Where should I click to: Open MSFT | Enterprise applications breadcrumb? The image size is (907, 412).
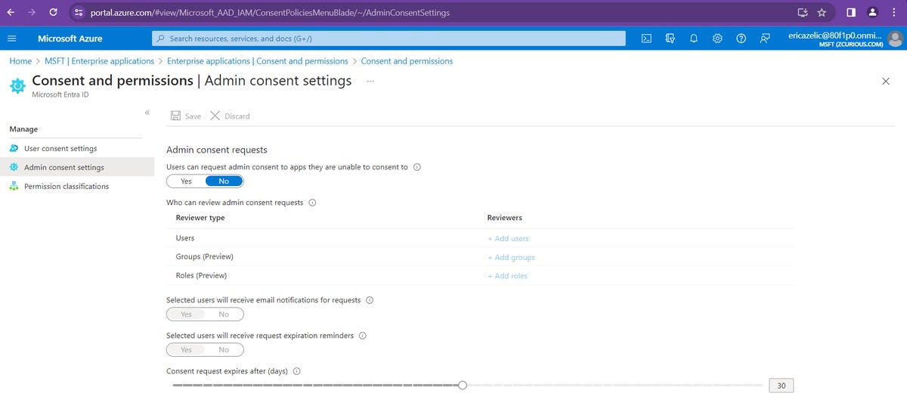click(x=99, y=61)
